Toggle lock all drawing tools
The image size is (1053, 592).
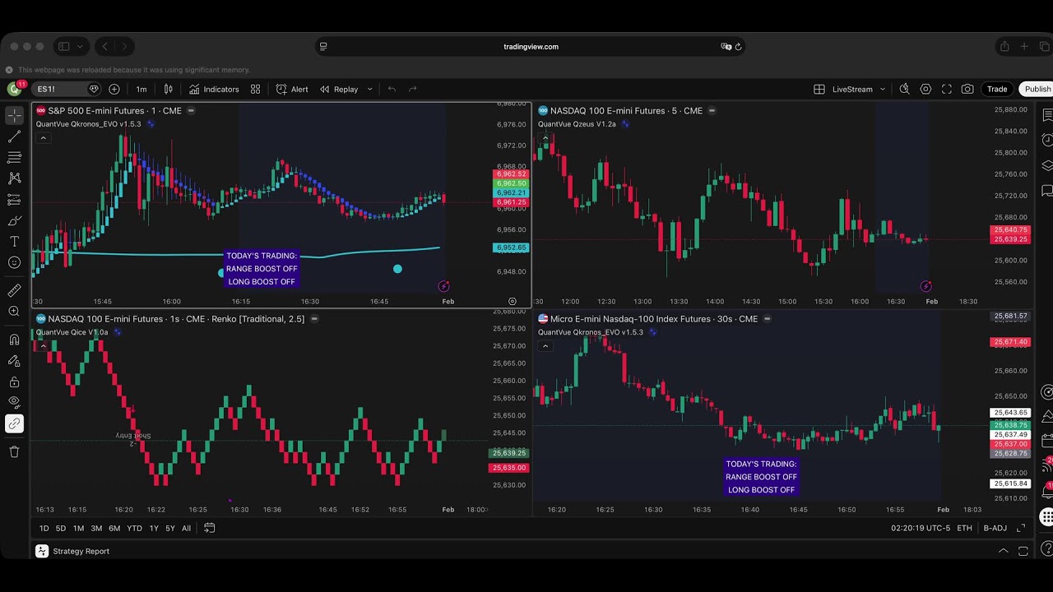pyautogui.click(x=14, y=382)
